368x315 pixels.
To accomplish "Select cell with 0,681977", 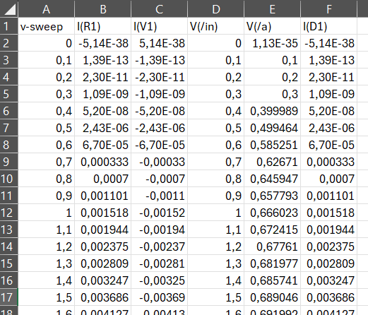I will [x=273, y=263].
